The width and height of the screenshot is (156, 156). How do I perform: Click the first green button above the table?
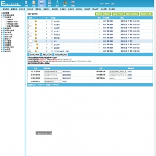pyautogui.click(x=99, y=14)
